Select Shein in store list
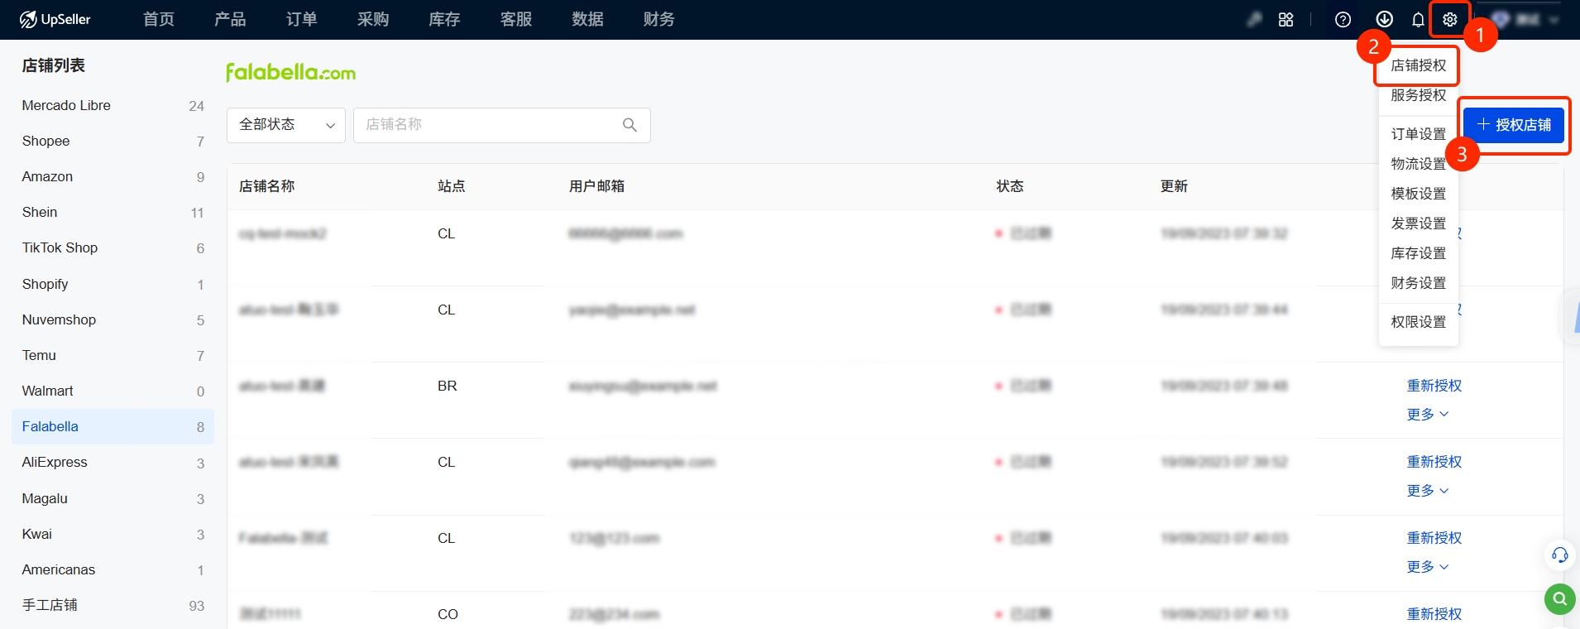This screenshot has height=629, width=1580. (x=113, y=213)
